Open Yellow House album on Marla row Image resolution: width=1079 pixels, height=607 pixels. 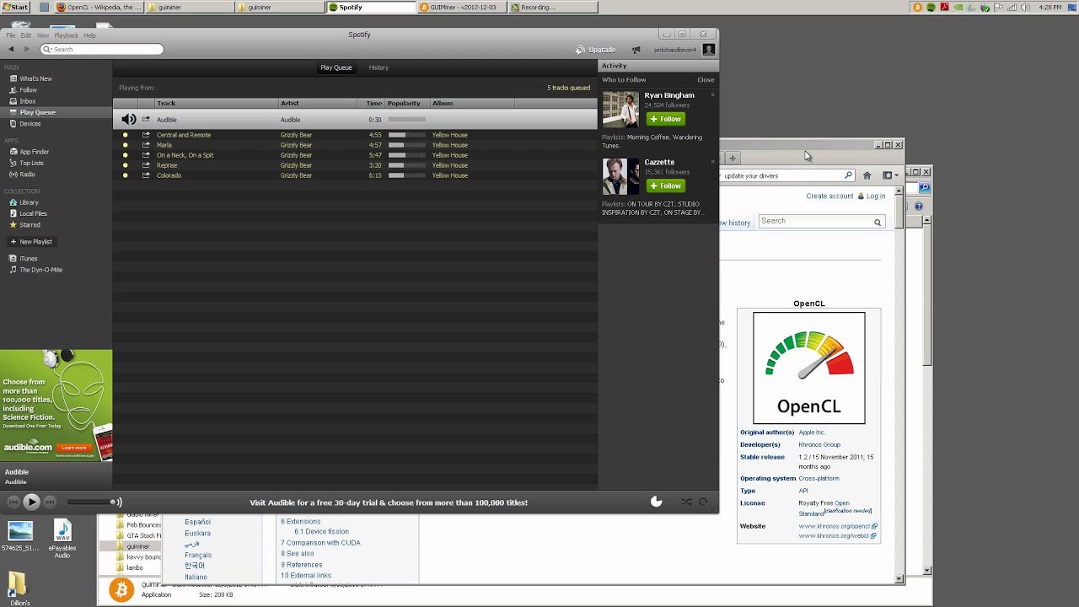(449, 145)
